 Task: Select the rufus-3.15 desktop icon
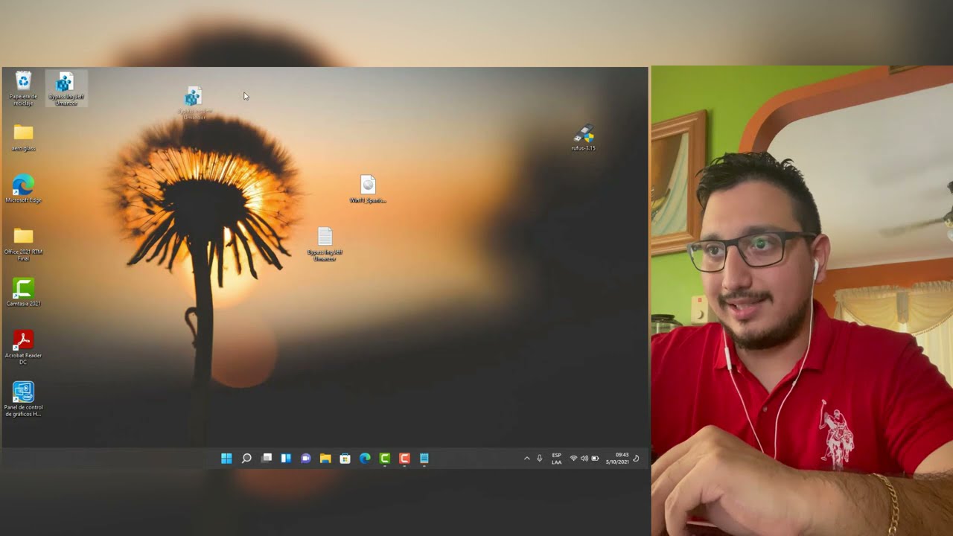pos(583,138)
